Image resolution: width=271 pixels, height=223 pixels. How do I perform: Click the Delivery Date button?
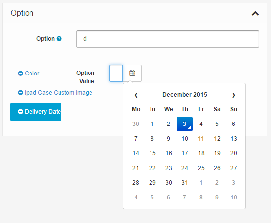(x=36, y=112)
